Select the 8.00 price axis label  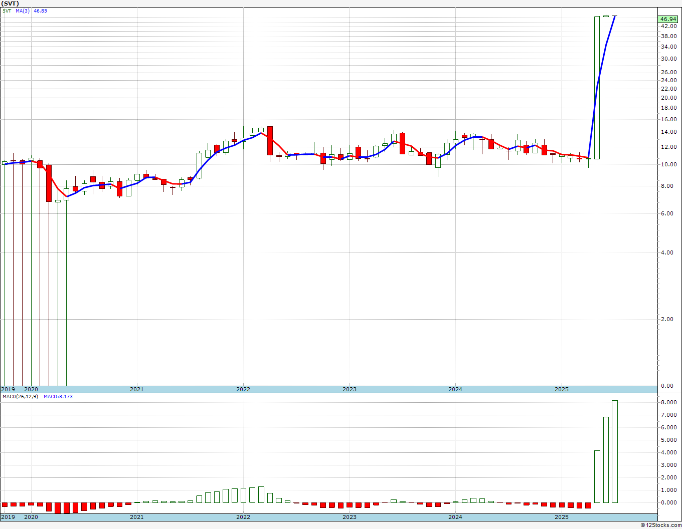coord(667,186)
